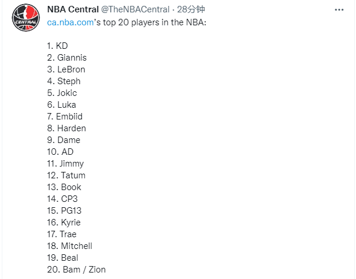Screen dimensions: 356x279
Task: Select the "11. Jimmy" line
Action: pyautogui.click(x=65, y=164)
